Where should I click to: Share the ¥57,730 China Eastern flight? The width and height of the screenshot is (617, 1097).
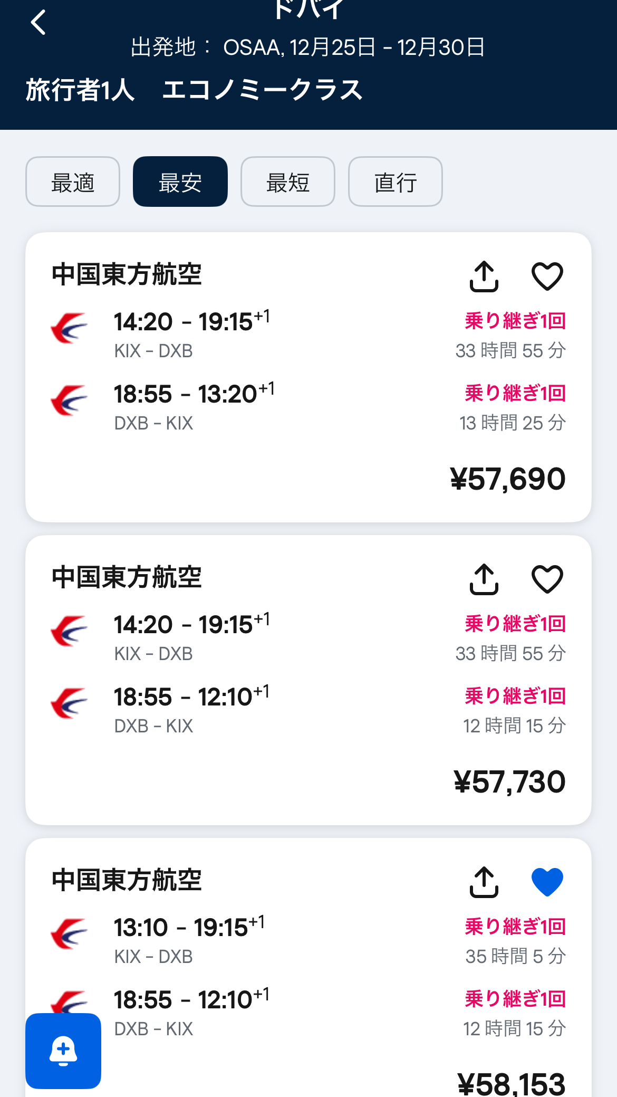coord(484,579)
